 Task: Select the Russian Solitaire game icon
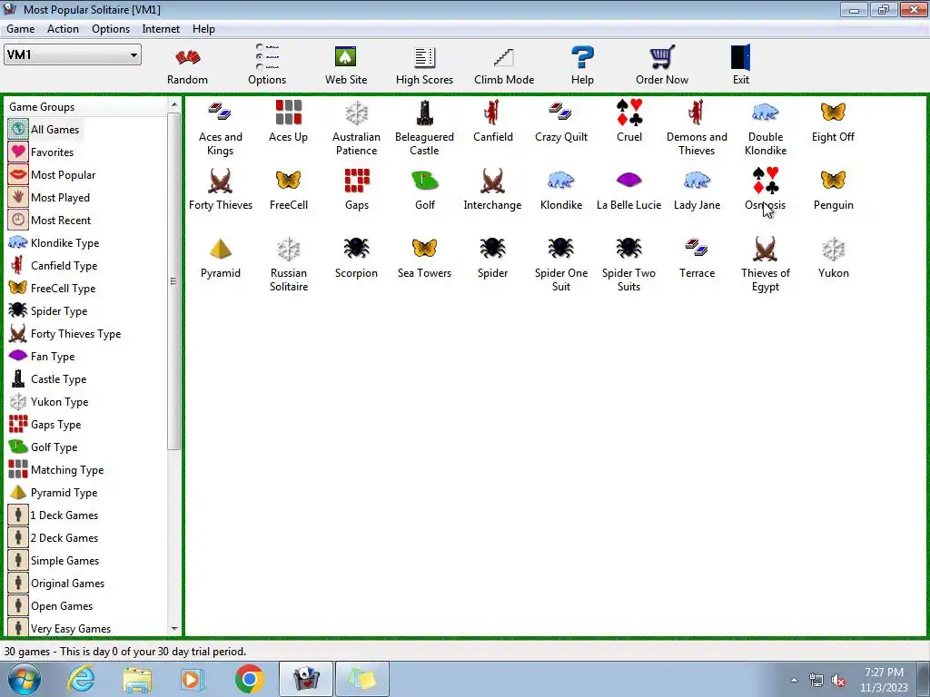click(x=289, y=264)
